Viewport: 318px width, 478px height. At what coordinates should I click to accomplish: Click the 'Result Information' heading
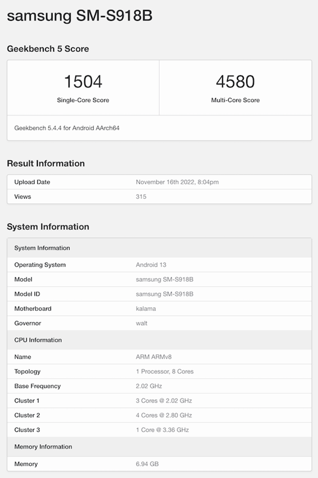pos(46,164)
